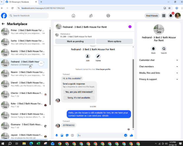Open options menu for Fednand conversation
Viewport: 183px width, 146px height.
click(41, 63)
